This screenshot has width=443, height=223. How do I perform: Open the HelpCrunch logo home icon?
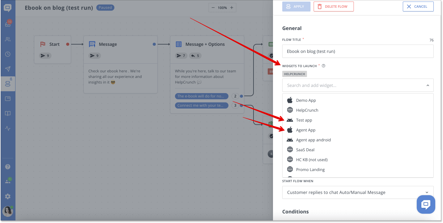click(8, 8)
